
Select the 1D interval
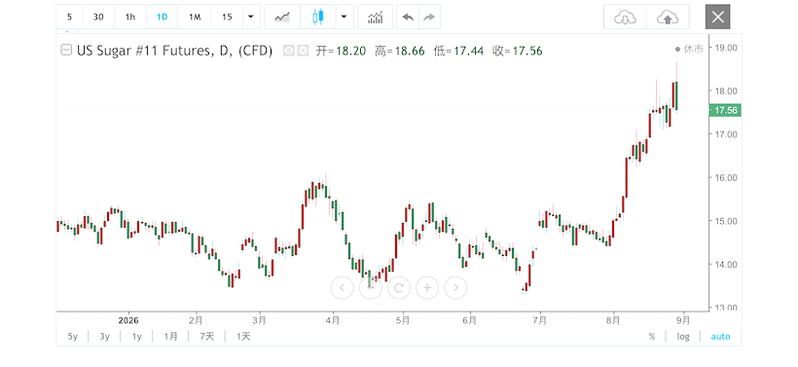(162, 17)
